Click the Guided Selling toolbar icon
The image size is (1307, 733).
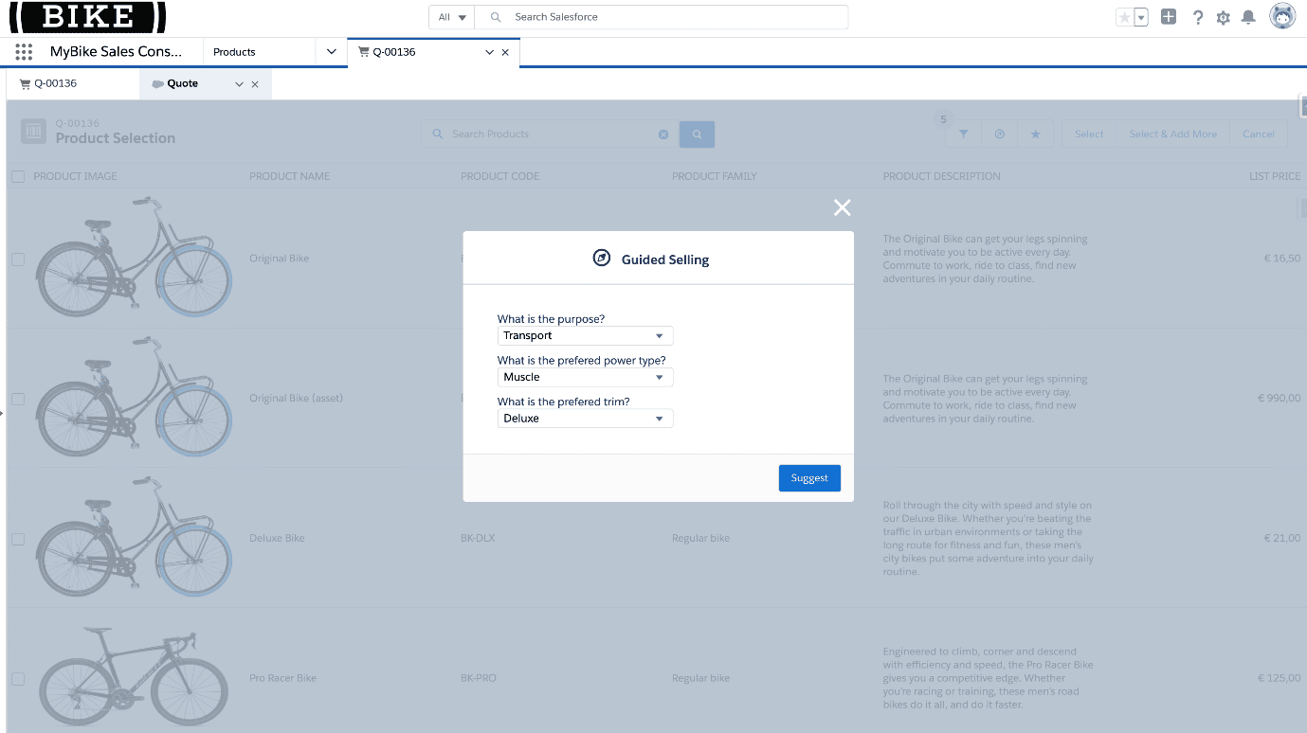pyautogui.click(x=999, y=134)
